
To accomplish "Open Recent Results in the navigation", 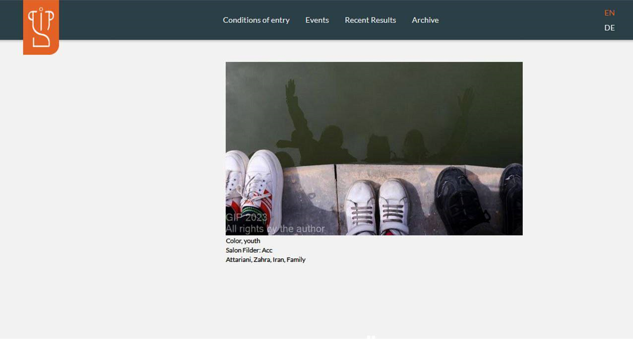I will coord(370,20).
